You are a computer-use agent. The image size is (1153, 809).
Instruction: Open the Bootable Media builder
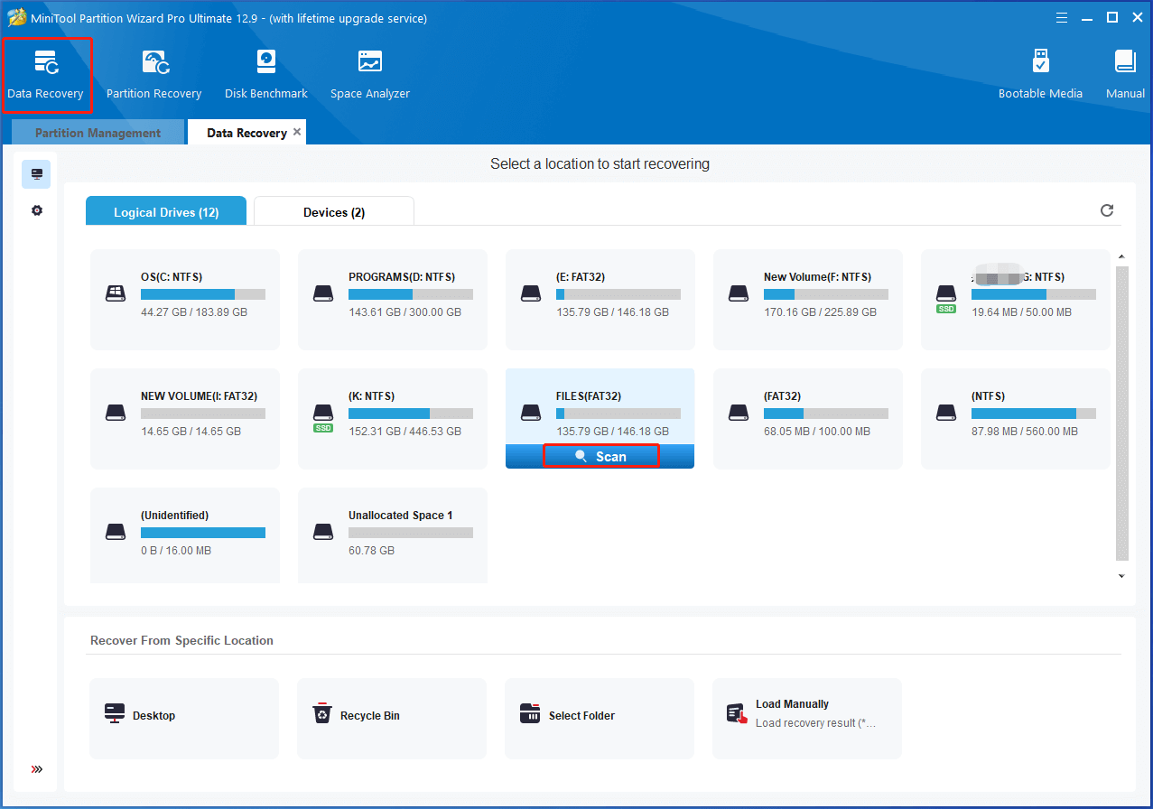(x=1040, y=74)
